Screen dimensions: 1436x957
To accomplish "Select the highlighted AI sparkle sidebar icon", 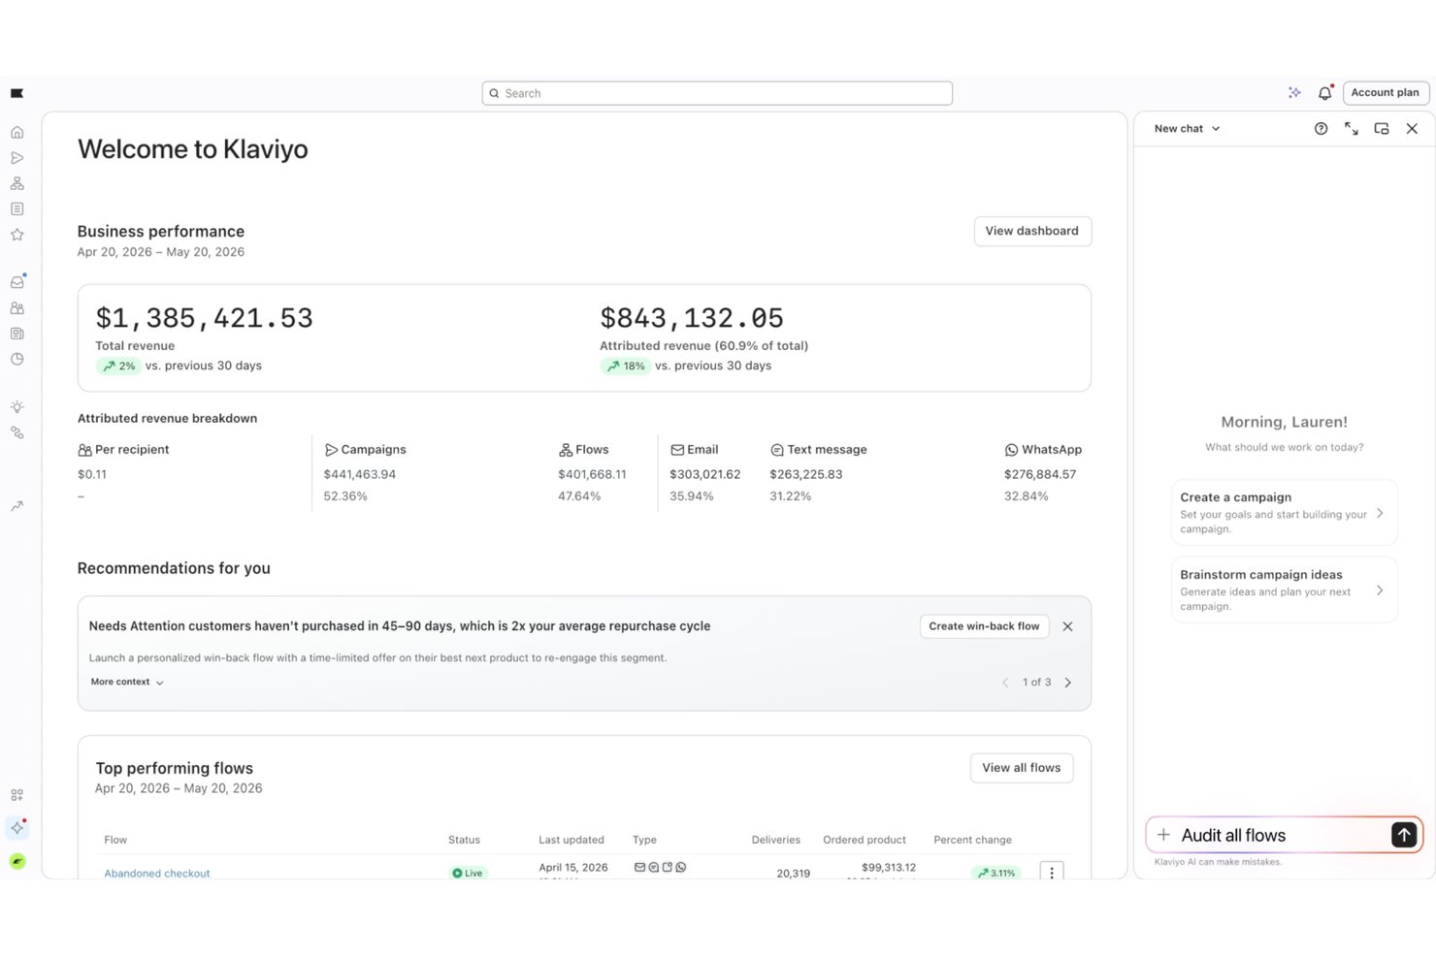I will pos(17,827).
